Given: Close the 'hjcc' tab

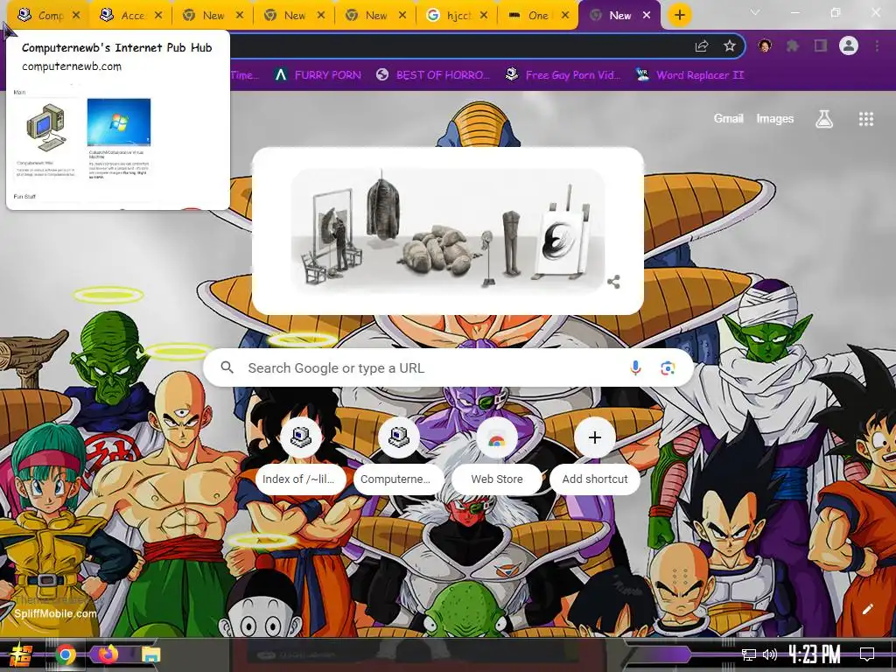Looking at the screenshot, I should pyautogui.click(x=483, y=16).
